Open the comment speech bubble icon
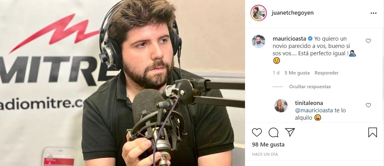The height and width of the screenshot is (166, 384). coord(273,132)
